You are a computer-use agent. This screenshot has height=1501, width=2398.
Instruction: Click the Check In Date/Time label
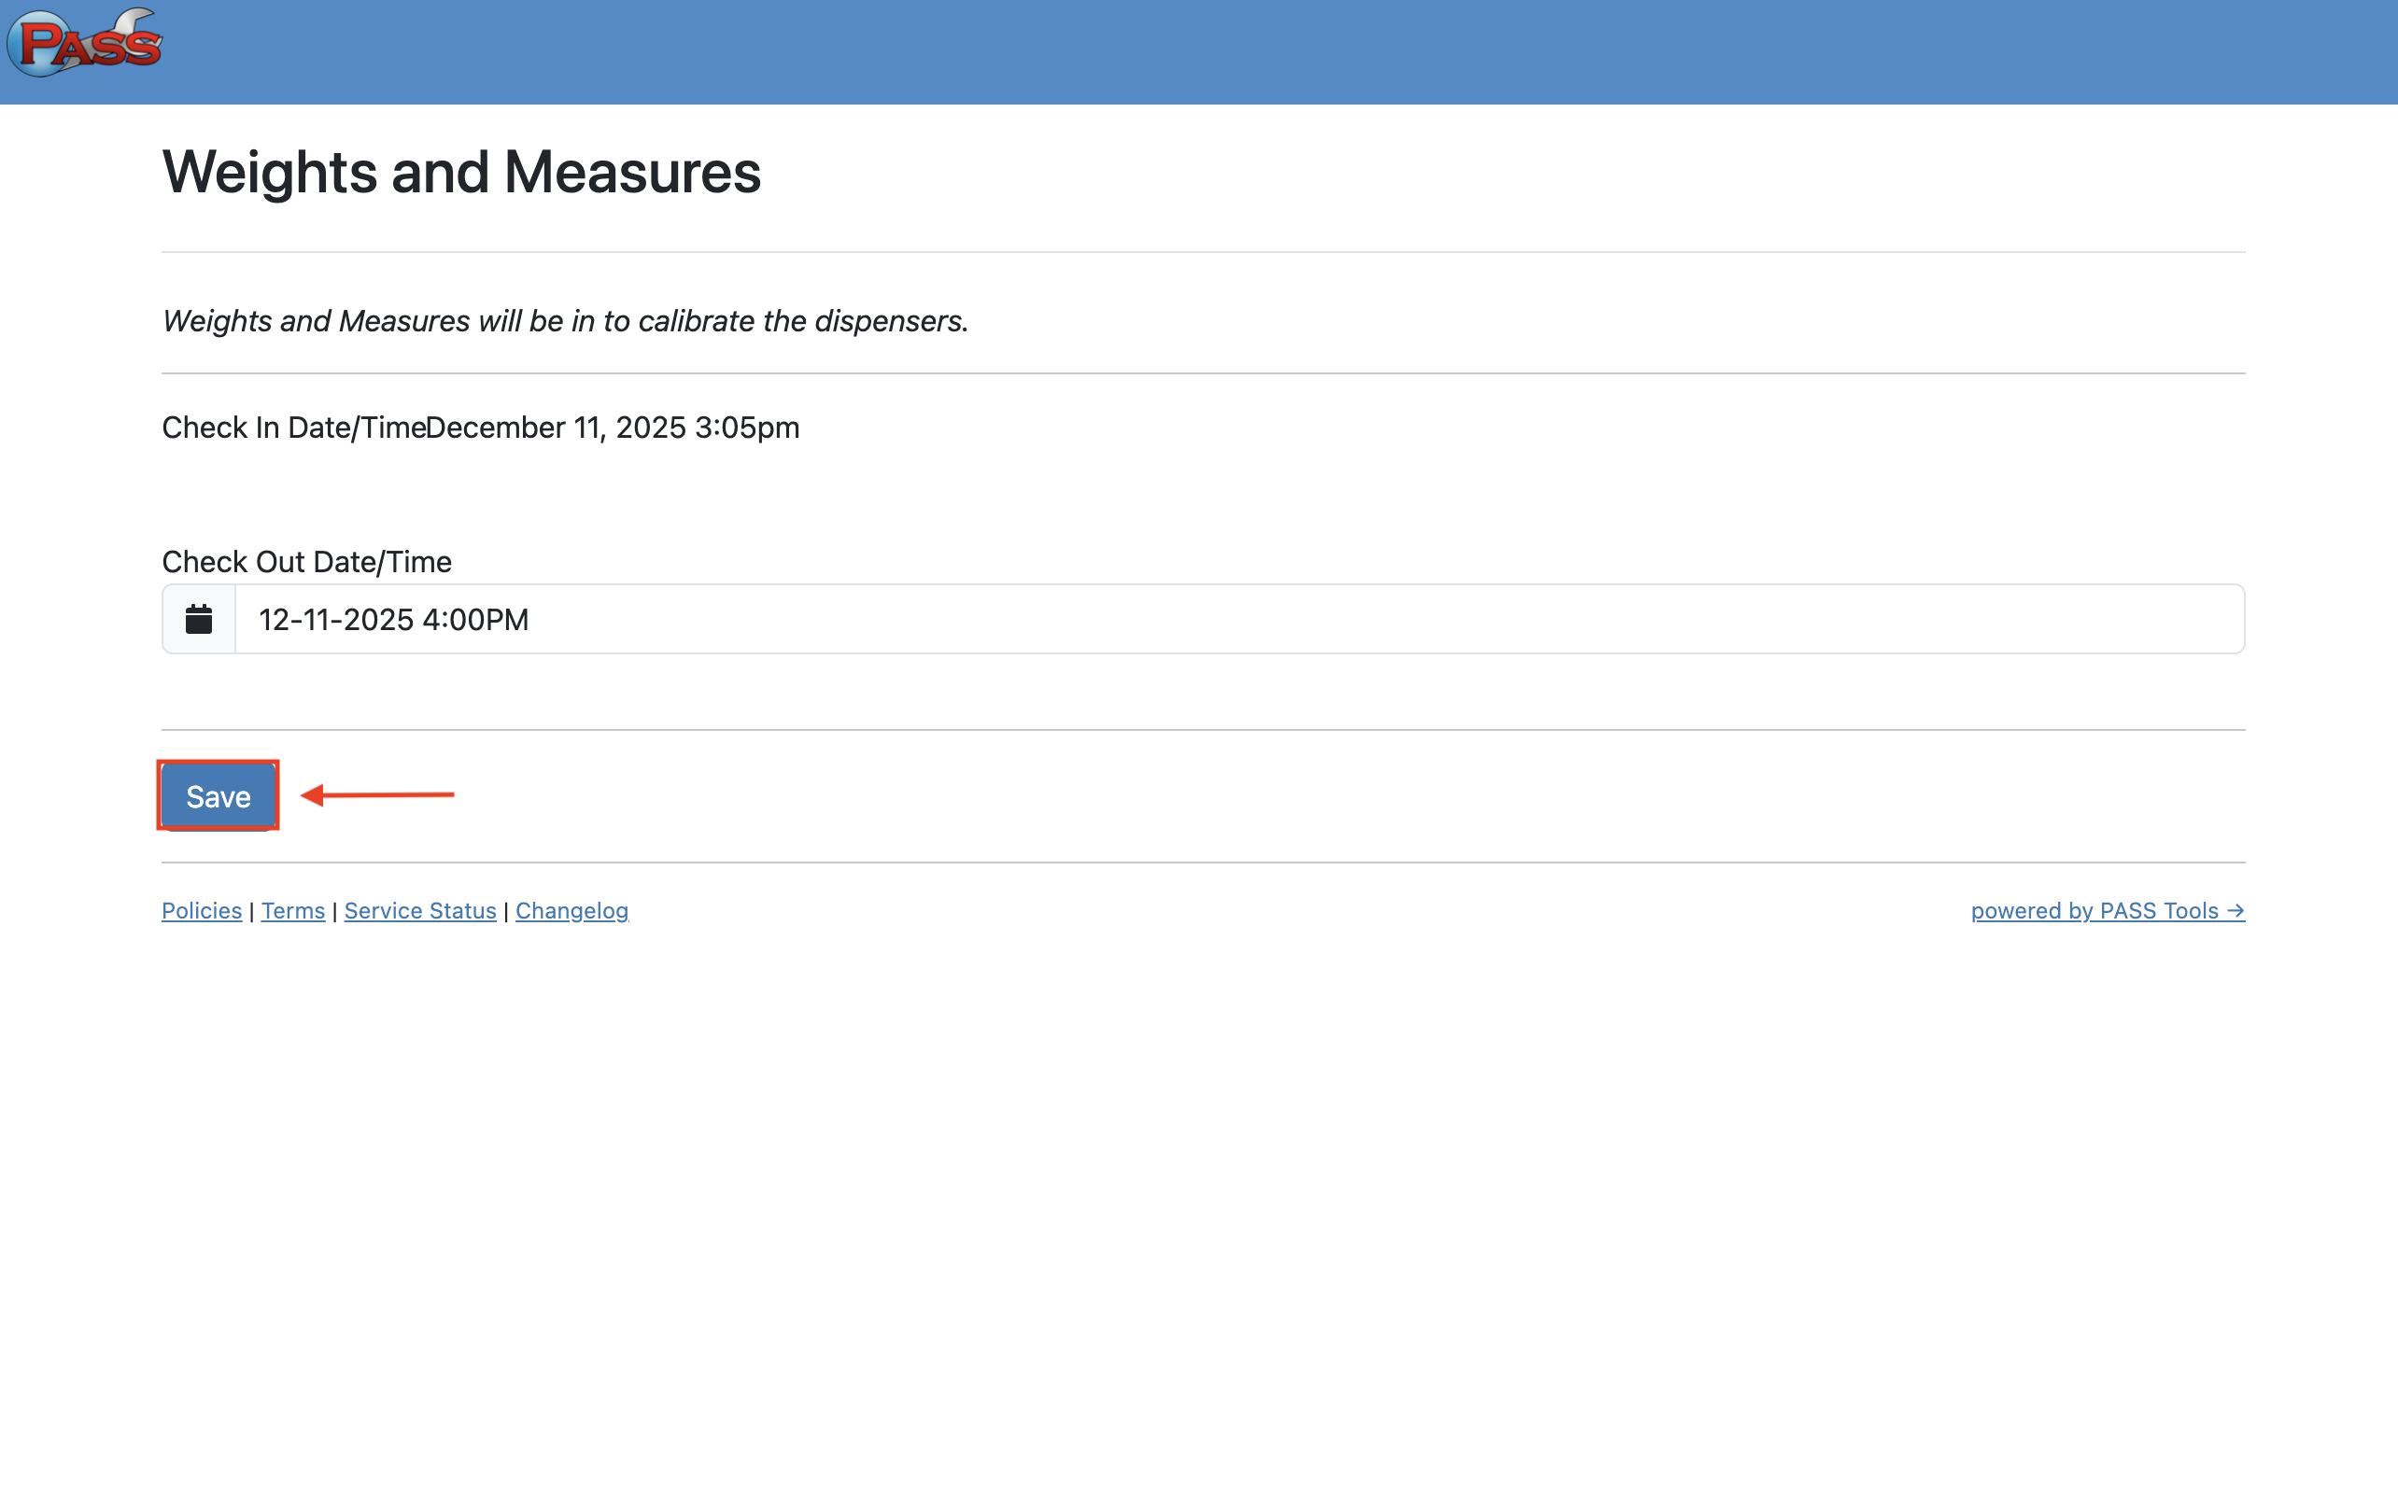pyautogui.click(x=294, y=428)
